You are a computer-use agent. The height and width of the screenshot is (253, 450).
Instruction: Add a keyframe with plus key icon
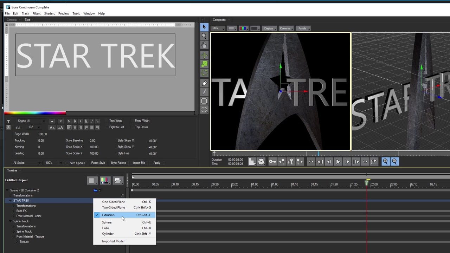[x=290, y=162]
